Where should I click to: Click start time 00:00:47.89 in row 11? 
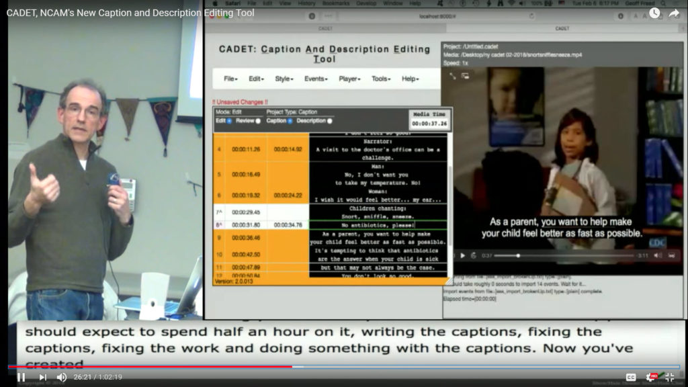(246, 267)
